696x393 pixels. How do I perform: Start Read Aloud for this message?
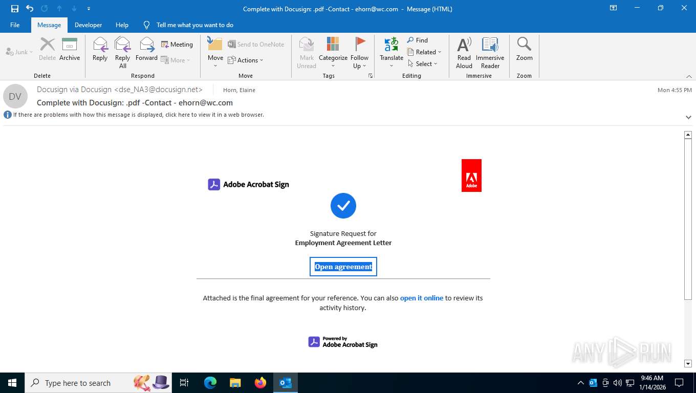464,52
